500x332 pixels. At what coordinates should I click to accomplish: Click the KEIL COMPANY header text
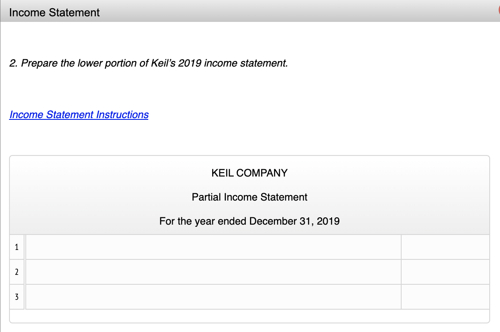pos(249,173)
